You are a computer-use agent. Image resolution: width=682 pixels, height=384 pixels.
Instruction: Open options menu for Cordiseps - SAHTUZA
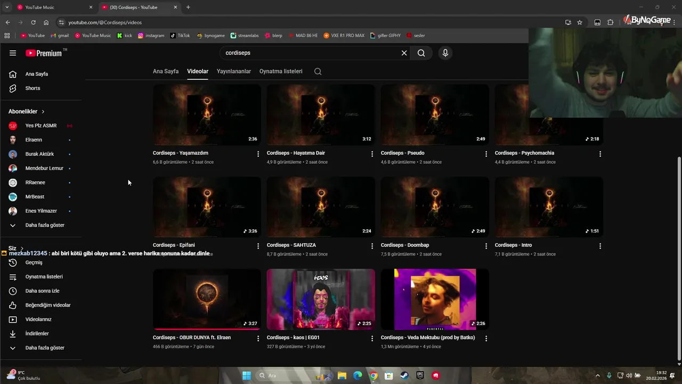pyautogui.click(x=372, y=246)
